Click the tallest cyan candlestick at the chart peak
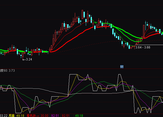 83,14
